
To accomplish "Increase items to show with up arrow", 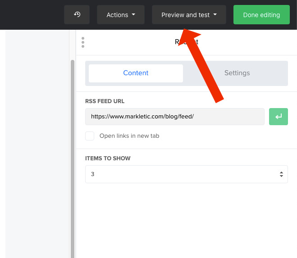I will (281, 172).
